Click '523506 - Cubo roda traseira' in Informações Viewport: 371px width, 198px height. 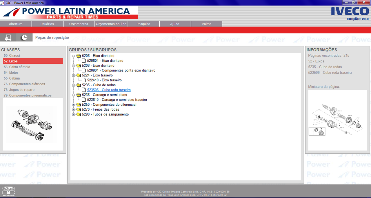pos(330,73)
